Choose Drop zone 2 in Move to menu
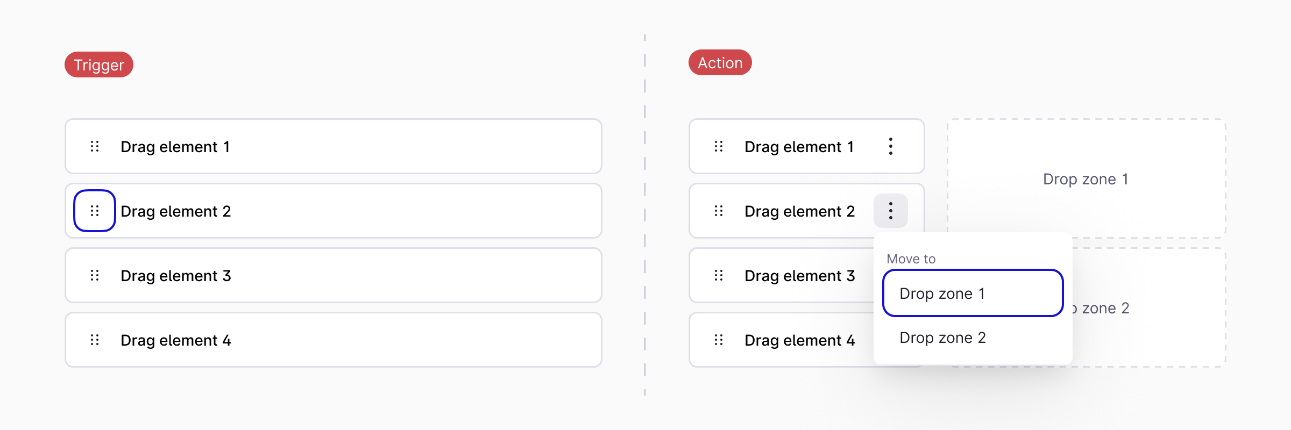The image size is (1291, 430). (x=973, y=338)
